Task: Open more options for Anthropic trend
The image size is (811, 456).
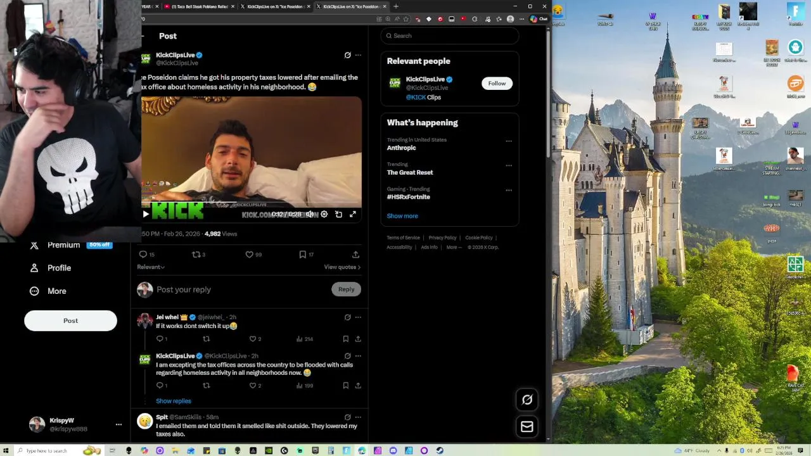Action: click(509, 141)
